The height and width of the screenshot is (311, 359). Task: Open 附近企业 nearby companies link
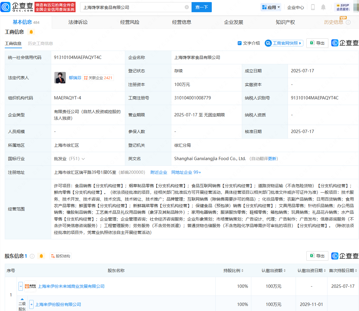tap(159, 172)
